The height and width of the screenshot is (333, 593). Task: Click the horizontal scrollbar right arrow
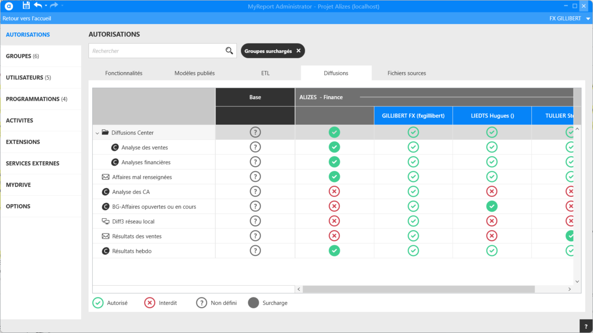(569, 289)
